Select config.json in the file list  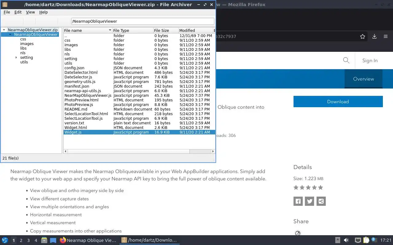(139, 68)
